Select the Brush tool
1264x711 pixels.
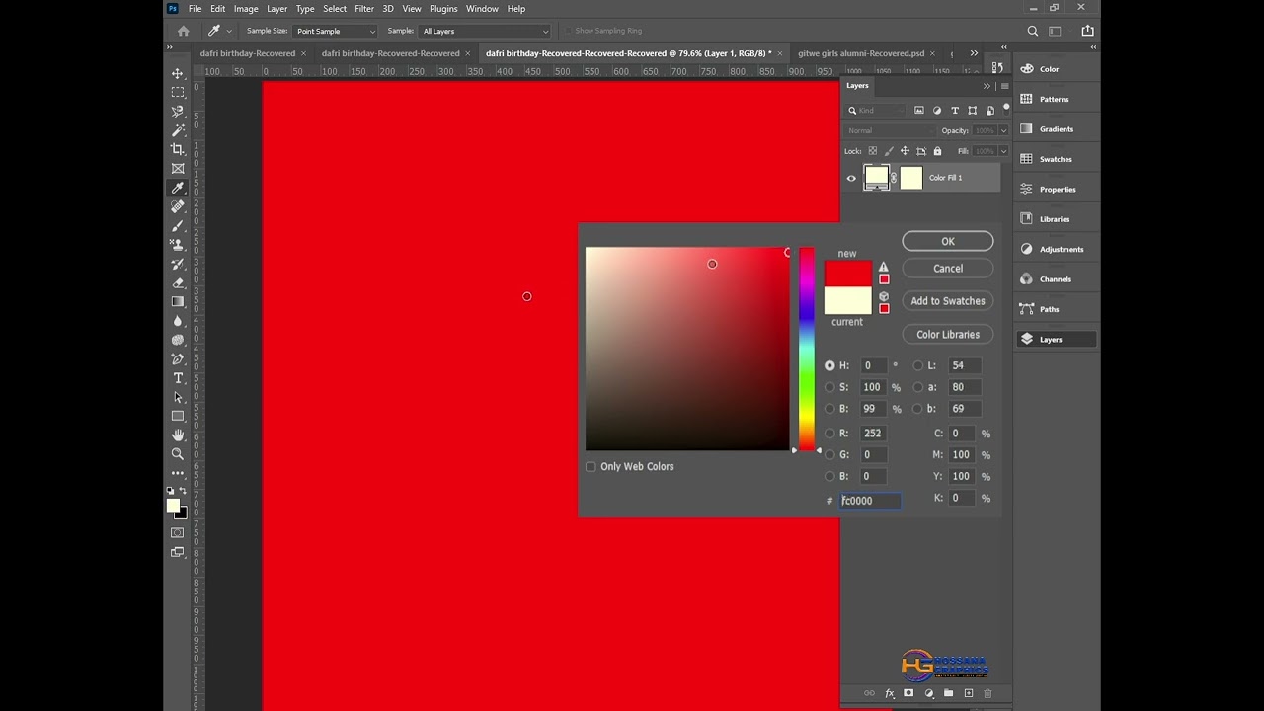(178, 226)
